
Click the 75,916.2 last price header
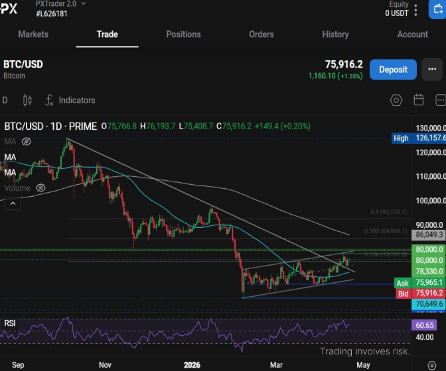click(344, 64)
